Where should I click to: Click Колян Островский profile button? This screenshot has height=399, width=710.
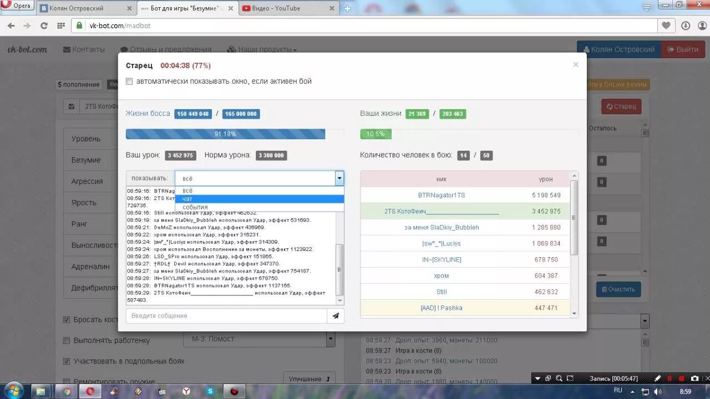[x=618, y=49]
